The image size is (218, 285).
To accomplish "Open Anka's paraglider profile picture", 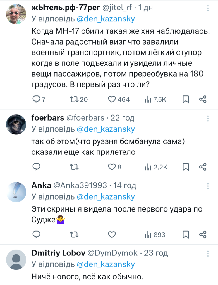I will pos(16,192).
